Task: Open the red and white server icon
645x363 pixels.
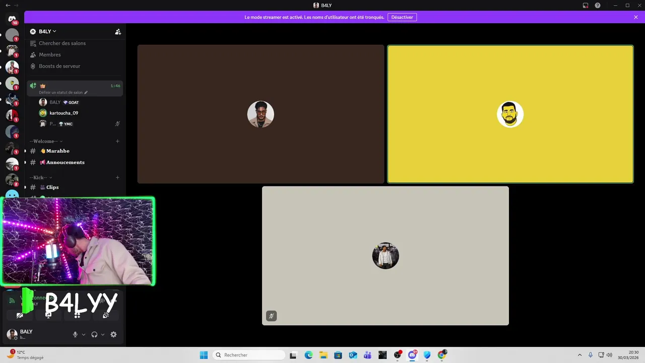Action: 12,115
